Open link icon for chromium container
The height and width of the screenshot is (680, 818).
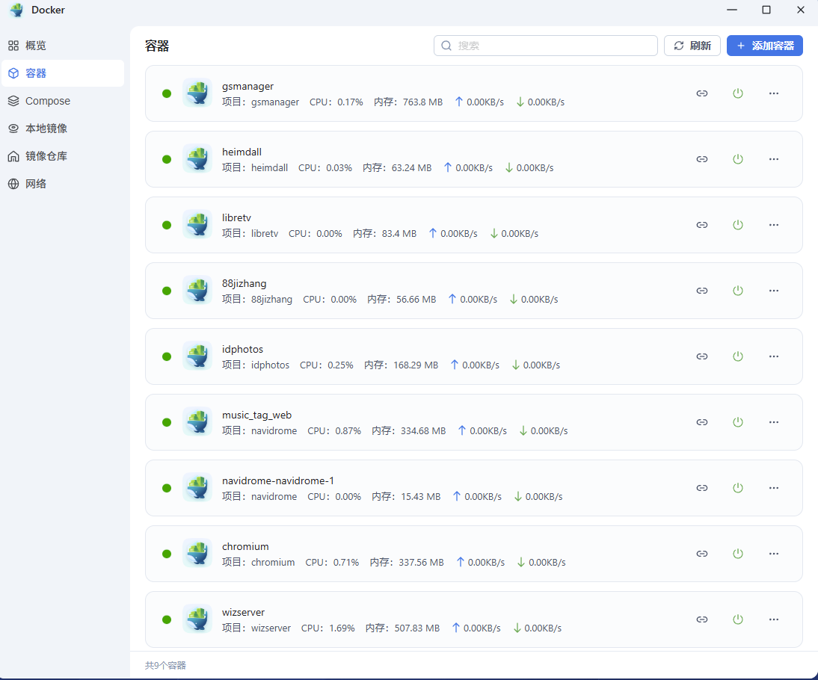click(701, 553)
